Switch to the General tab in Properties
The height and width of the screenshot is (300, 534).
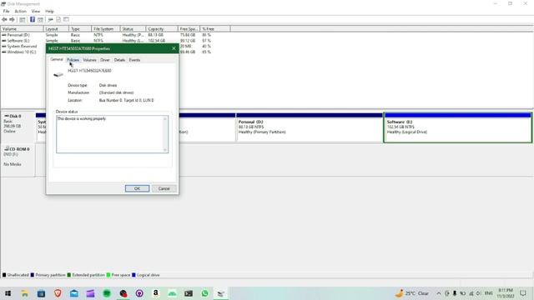[x=57, y=59]
